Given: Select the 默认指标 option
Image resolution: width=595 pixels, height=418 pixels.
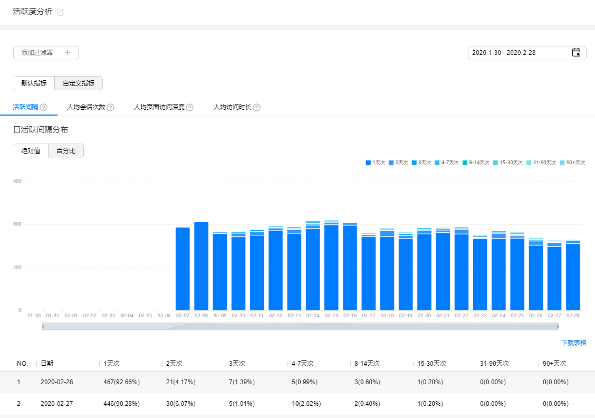Looking at the screenshot, I should (x=34, y=83).
